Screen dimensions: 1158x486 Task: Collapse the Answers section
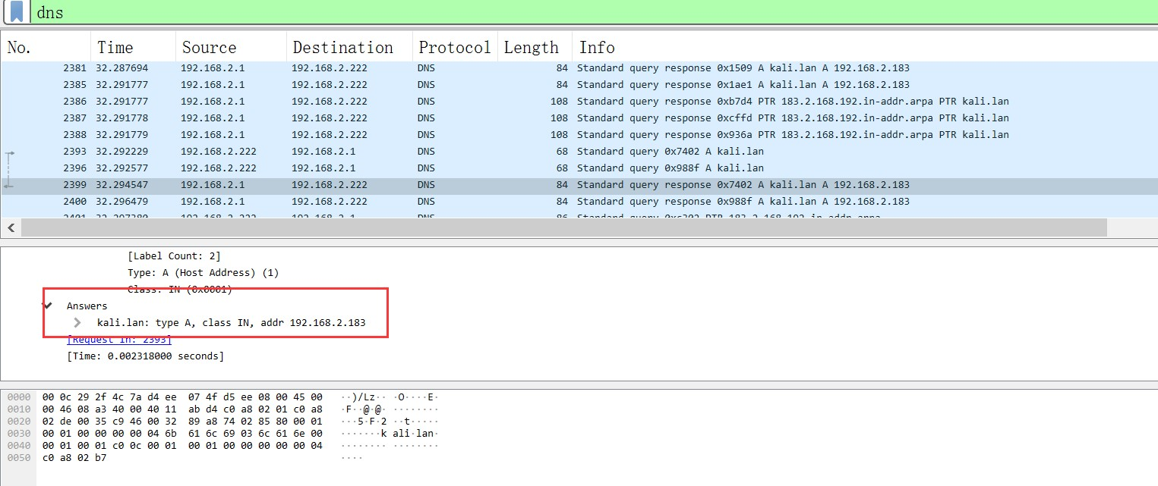pos(48,306)
